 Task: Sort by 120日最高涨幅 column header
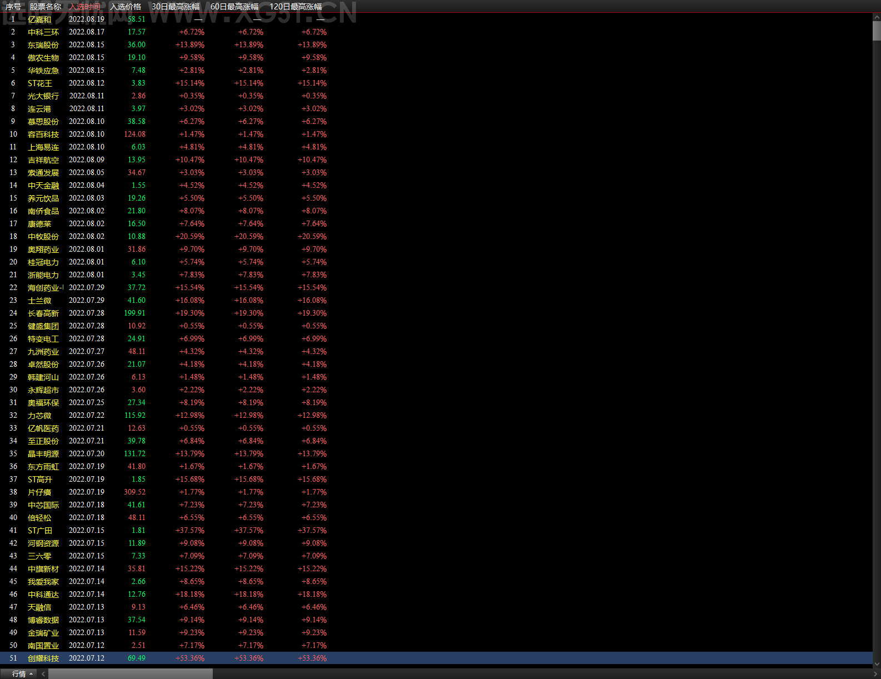point(296,7)
